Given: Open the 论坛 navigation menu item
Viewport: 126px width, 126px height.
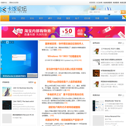Looking at the screenshot, I should point(14,18).
